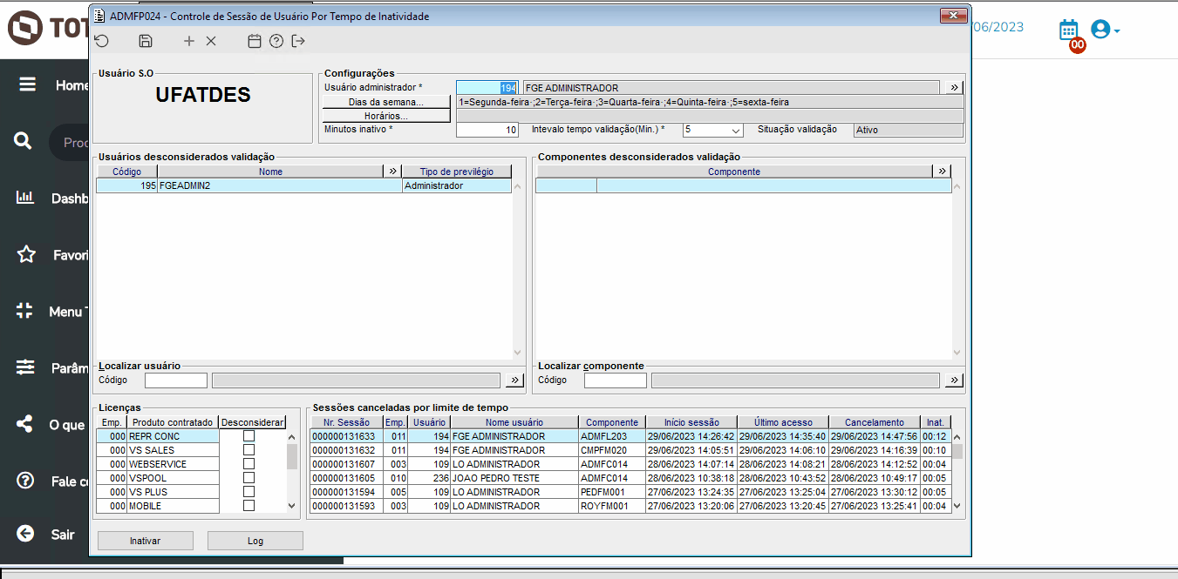Click the Log button
The width and height of the screenshot is (1178, 579).
(x=255, y=541)
